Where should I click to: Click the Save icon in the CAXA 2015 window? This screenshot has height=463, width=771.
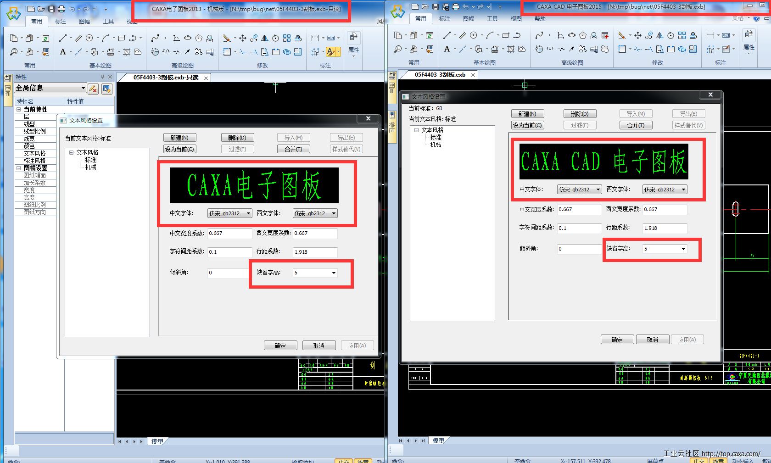pyautogui.click(x=435, y=7)
